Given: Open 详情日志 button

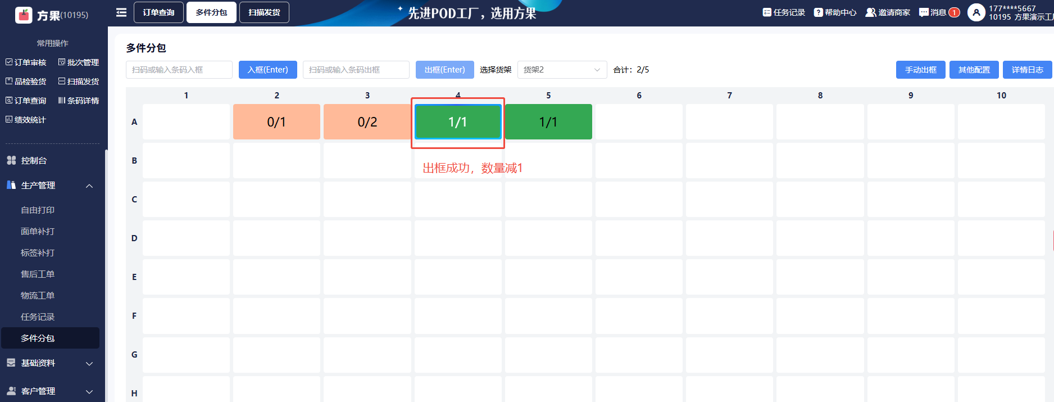Looking at the screenshot, I should [x=1028, y=70].
